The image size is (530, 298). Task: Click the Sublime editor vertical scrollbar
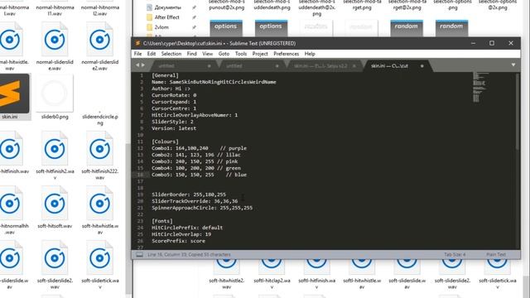(517, 111)
